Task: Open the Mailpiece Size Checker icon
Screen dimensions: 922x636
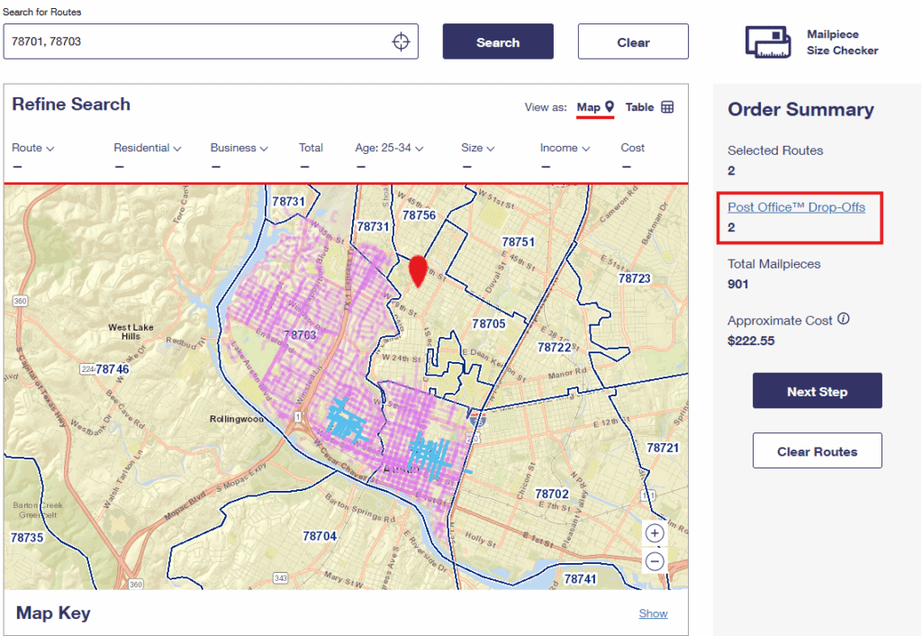Action: point(767,42)
